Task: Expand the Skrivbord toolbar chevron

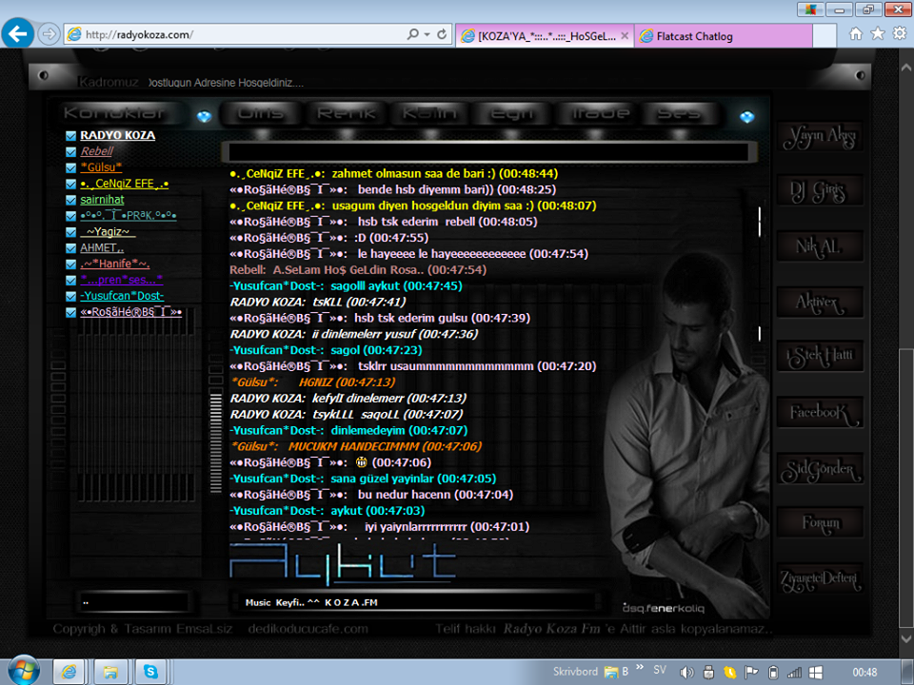Action: [x=640, y=667]
